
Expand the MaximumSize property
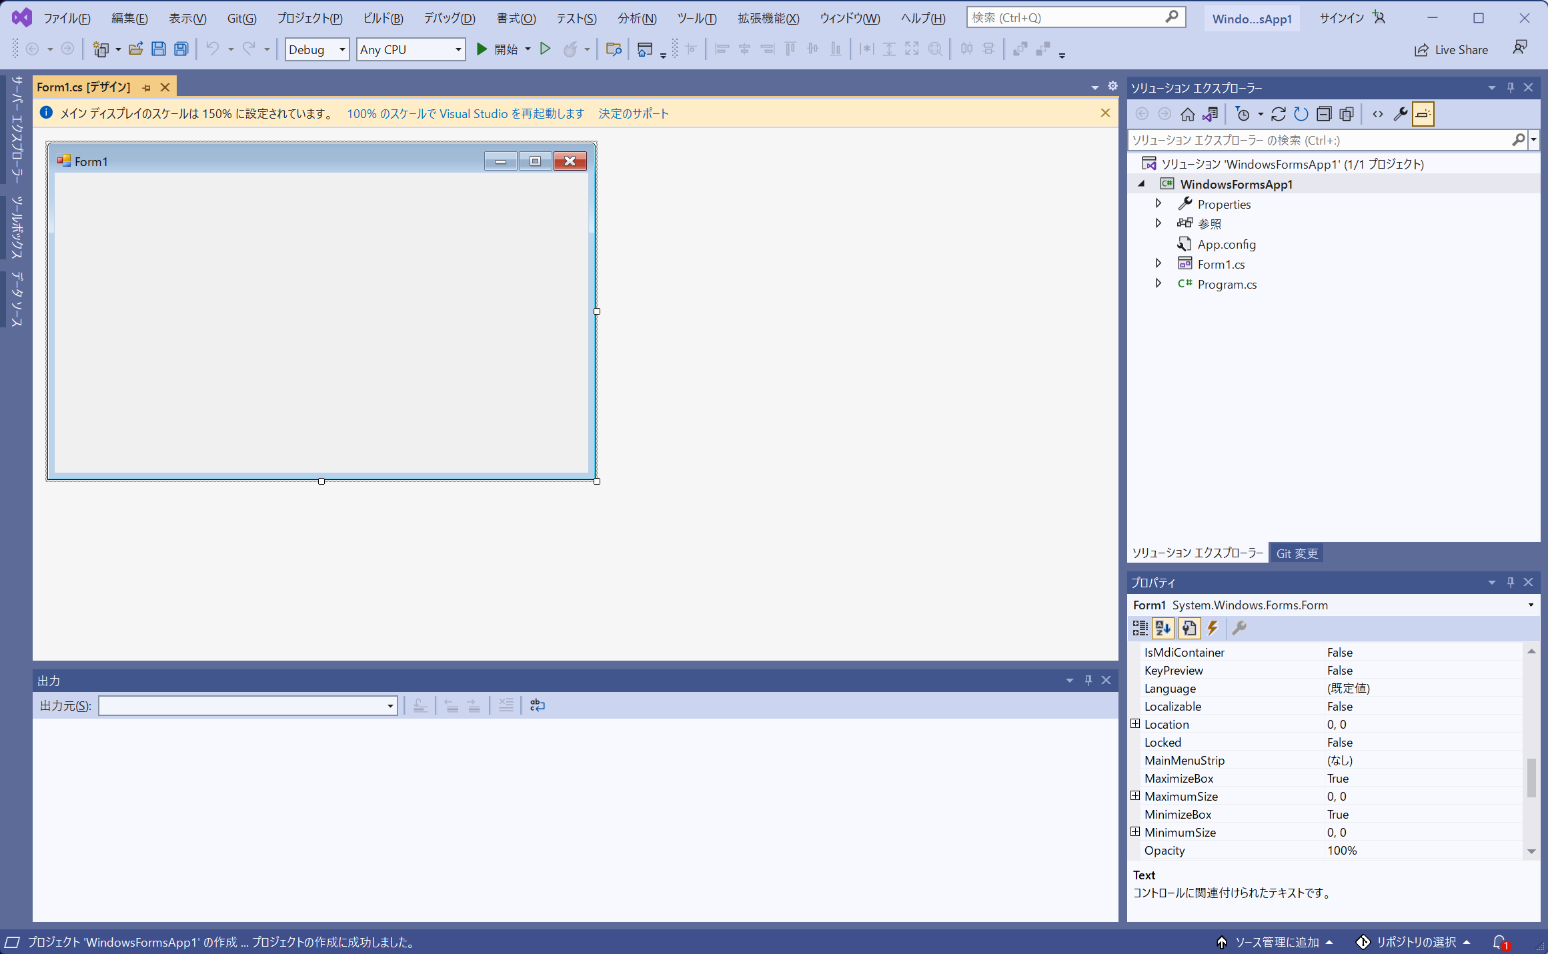[x=1135, y=796]
